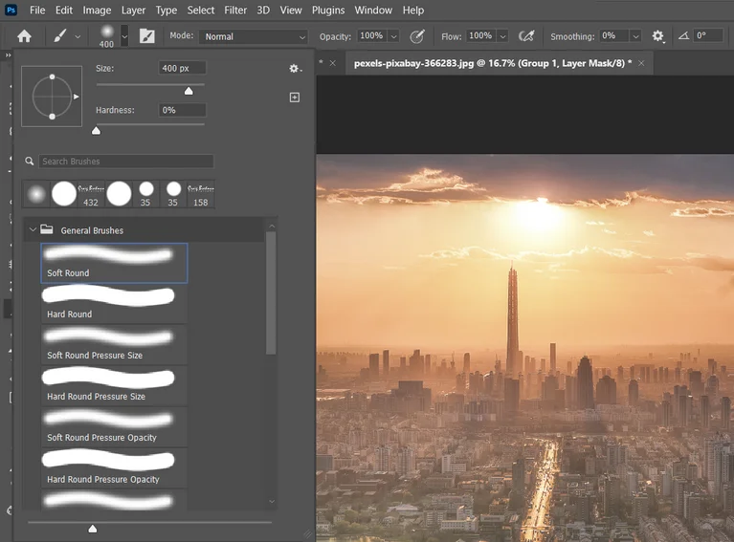
Task: Click the Brush tool preset icon
Action: coord(59,36)
